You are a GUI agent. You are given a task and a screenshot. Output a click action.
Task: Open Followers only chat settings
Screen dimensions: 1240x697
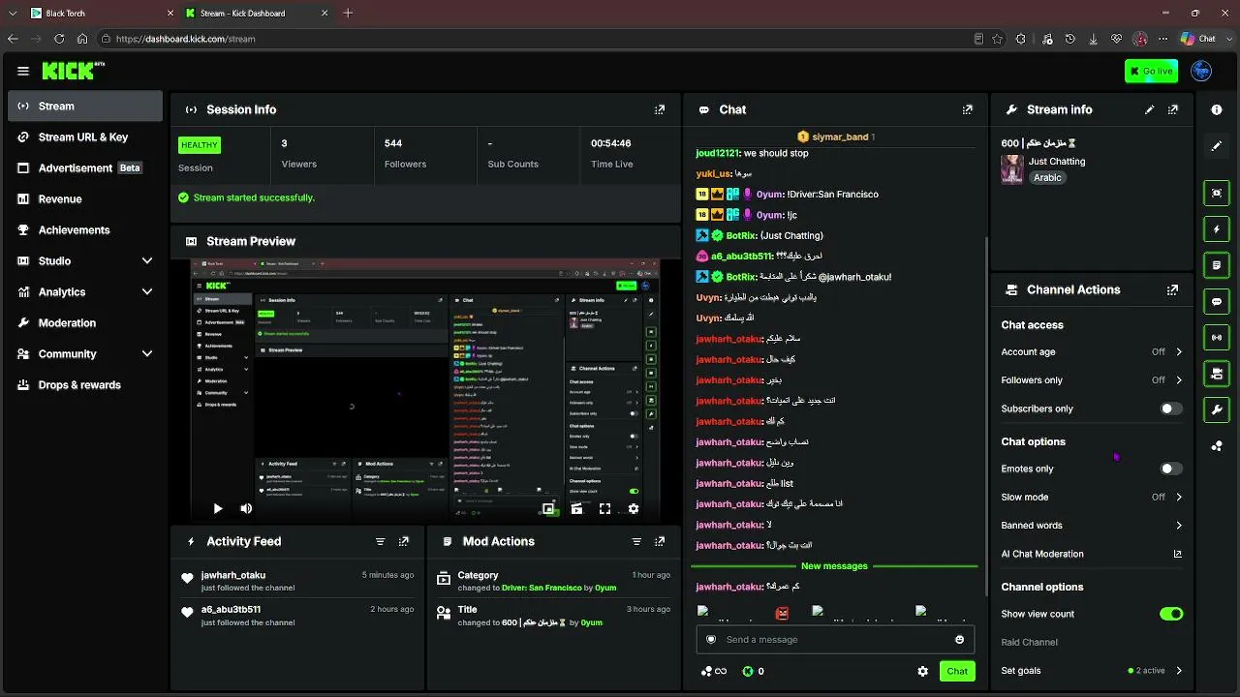point(1092,380)
